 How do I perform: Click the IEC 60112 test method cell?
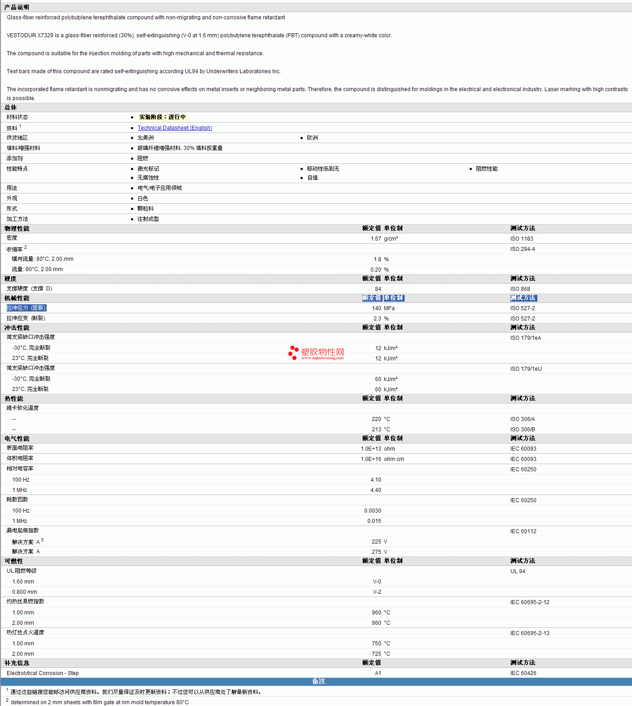pyautogui.click(x=523, y=531)
